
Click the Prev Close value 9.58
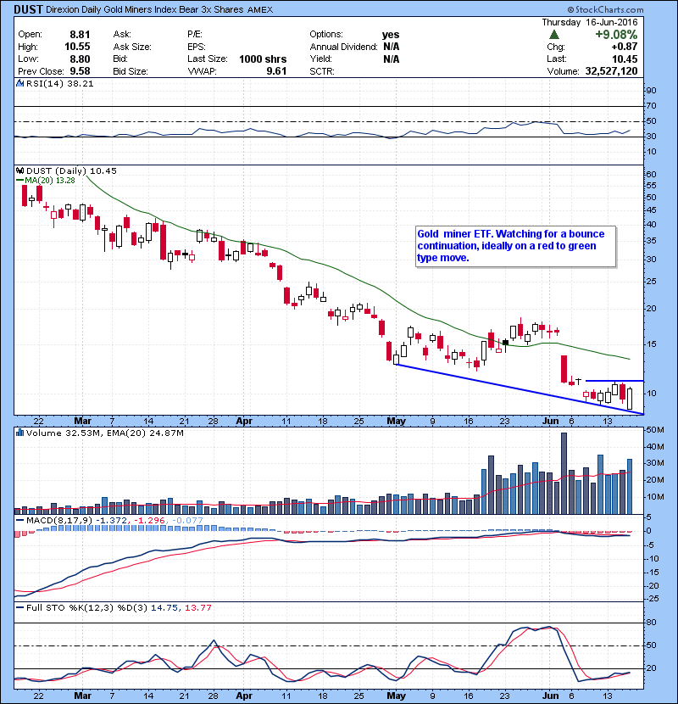80,71
